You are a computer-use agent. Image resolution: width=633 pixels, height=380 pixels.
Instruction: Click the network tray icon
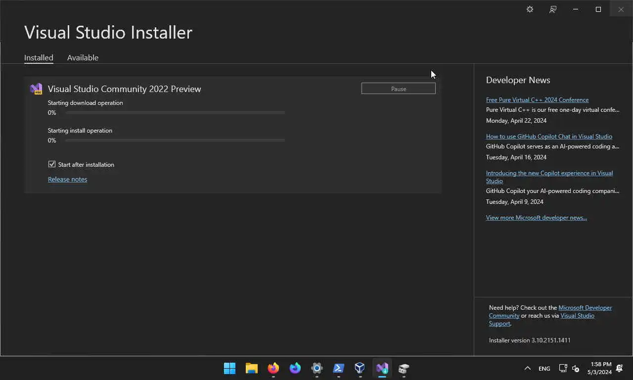click(x=563, y=368)
